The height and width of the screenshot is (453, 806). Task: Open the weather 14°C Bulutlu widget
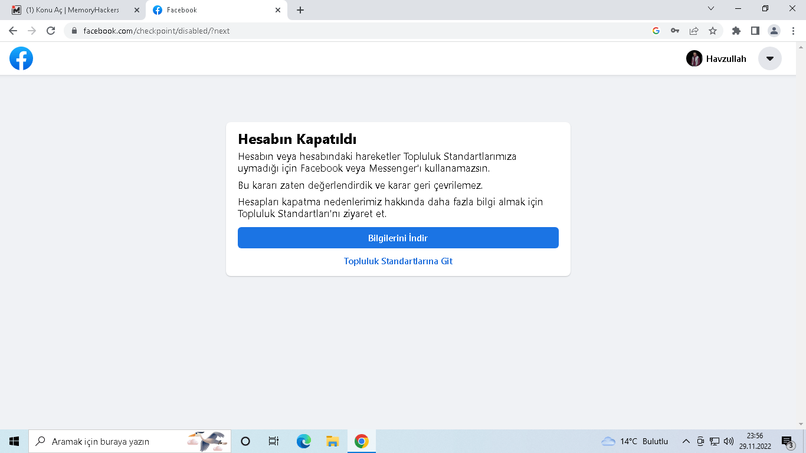tap(635, 441)
